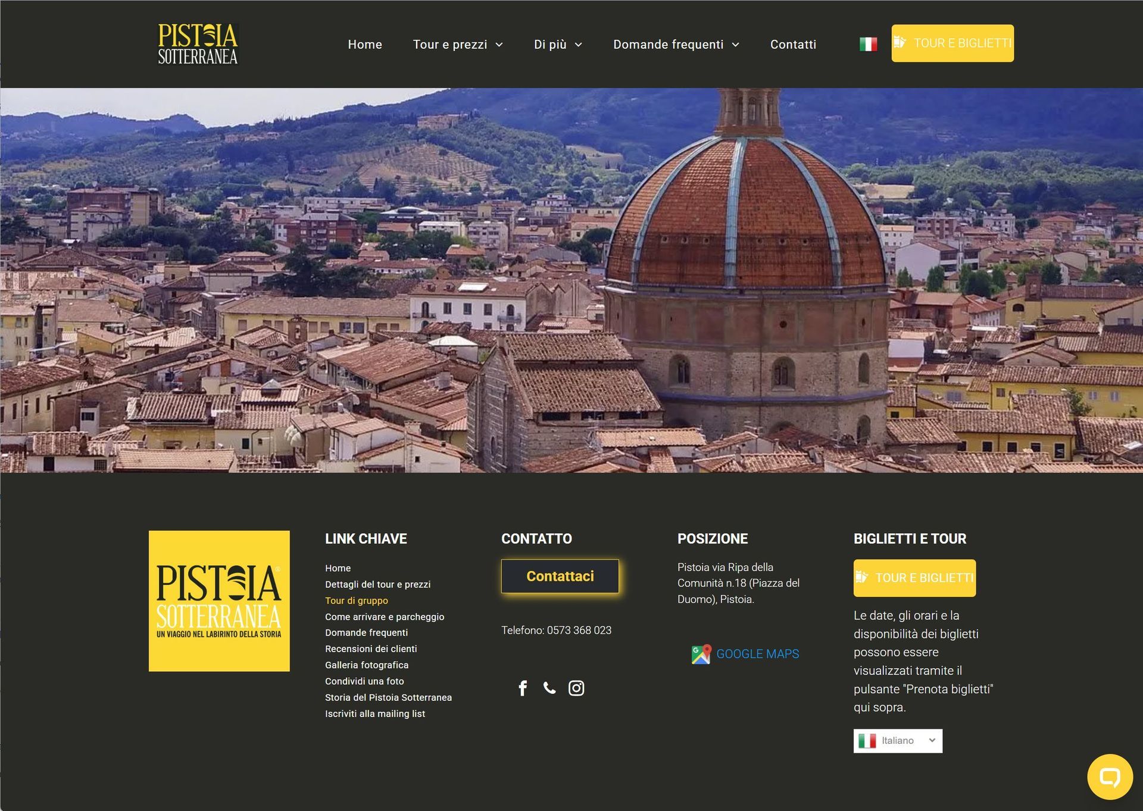Open the Contatti menu item

(x=793, y=45)
